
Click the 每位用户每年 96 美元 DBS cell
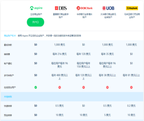(60, 65)
